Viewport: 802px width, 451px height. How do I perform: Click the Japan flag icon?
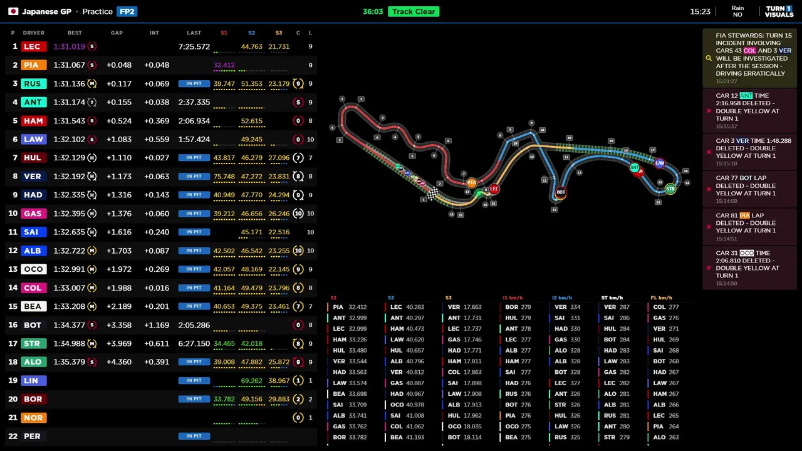pos(13,11)
